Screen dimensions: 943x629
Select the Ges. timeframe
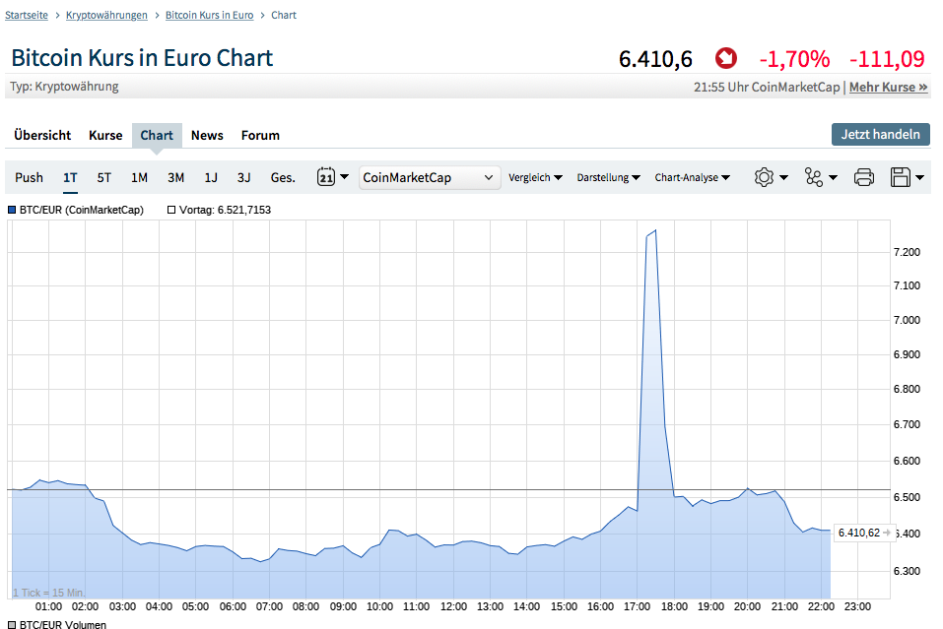pos(283,178)
